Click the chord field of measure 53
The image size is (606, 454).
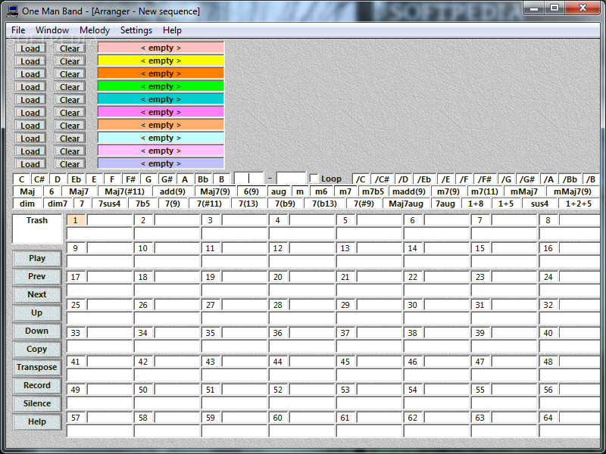[x=380, y=390]
